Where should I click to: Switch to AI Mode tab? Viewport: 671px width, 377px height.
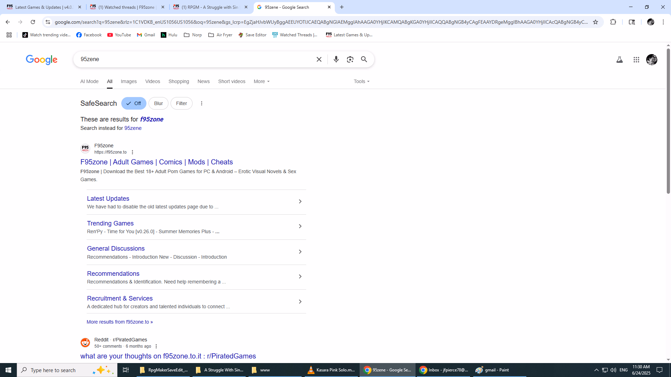pos(89,81)
